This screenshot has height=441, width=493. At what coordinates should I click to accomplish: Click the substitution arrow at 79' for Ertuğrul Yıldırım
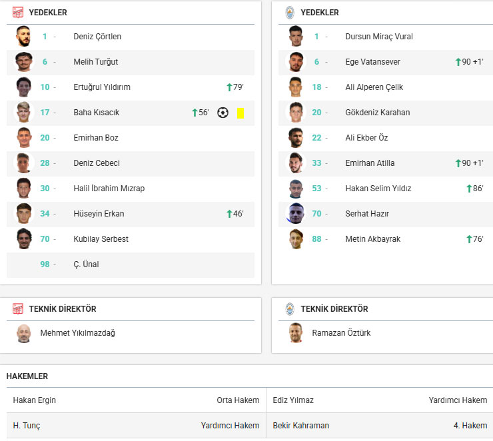pyautogui.click(x=229, y=87)
